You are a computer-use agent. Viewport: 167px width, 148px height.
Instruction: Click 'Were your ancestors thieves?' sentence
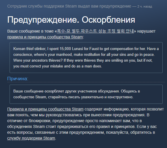point(38,60)
